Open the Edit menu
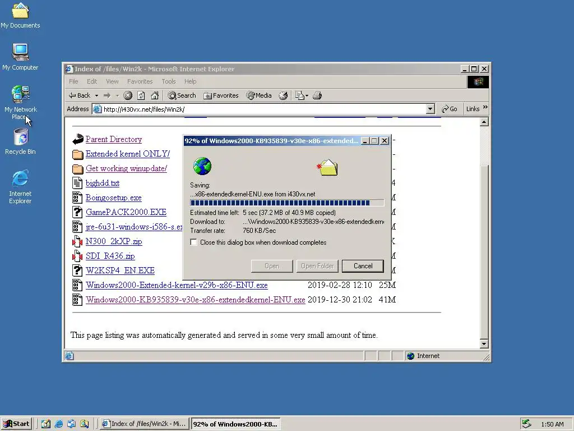 92,81
